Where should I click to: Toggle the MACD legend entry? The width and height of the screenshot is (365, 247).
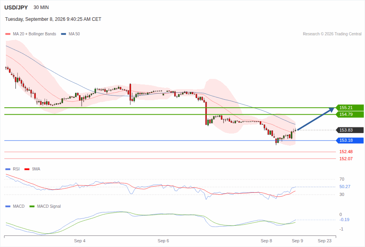click(x=15, y=206)
